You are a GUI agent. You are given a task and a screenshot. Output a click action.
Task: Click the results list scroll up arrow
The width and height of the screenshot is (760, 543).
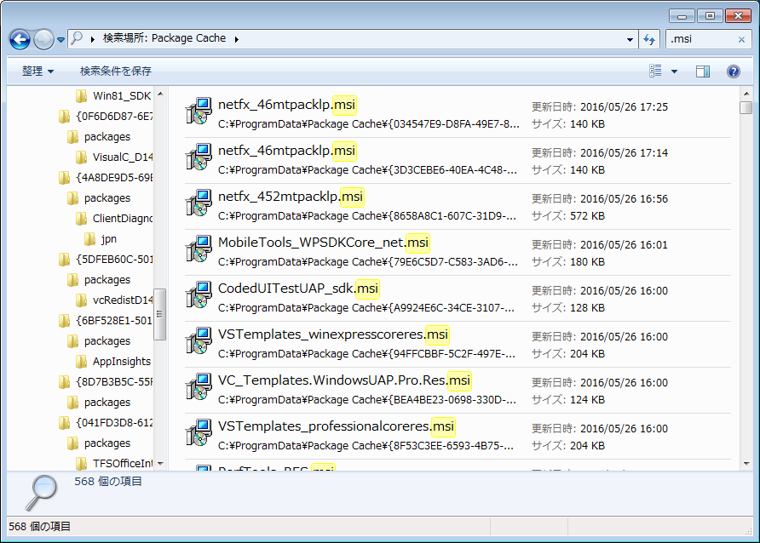point(746,94)
